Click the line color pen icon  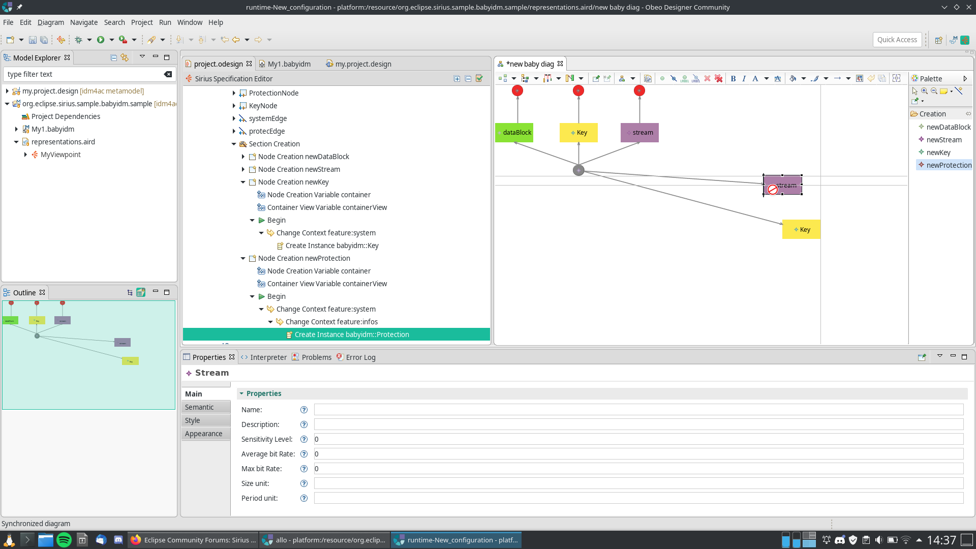(814, 78)
